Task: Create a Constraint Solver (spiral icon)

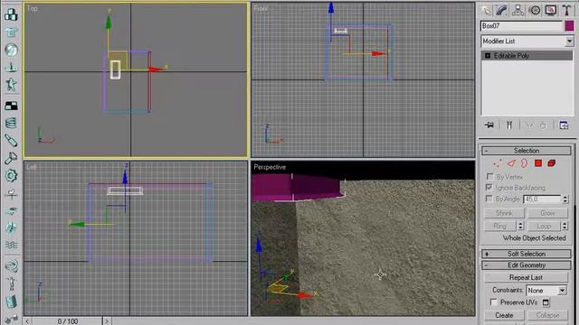Action: pos(11,265)
